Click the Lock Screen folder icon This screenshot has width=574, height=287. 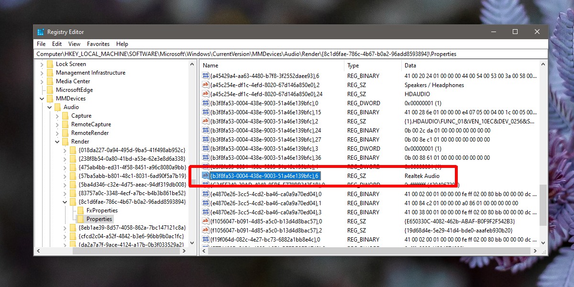point(51,64)
